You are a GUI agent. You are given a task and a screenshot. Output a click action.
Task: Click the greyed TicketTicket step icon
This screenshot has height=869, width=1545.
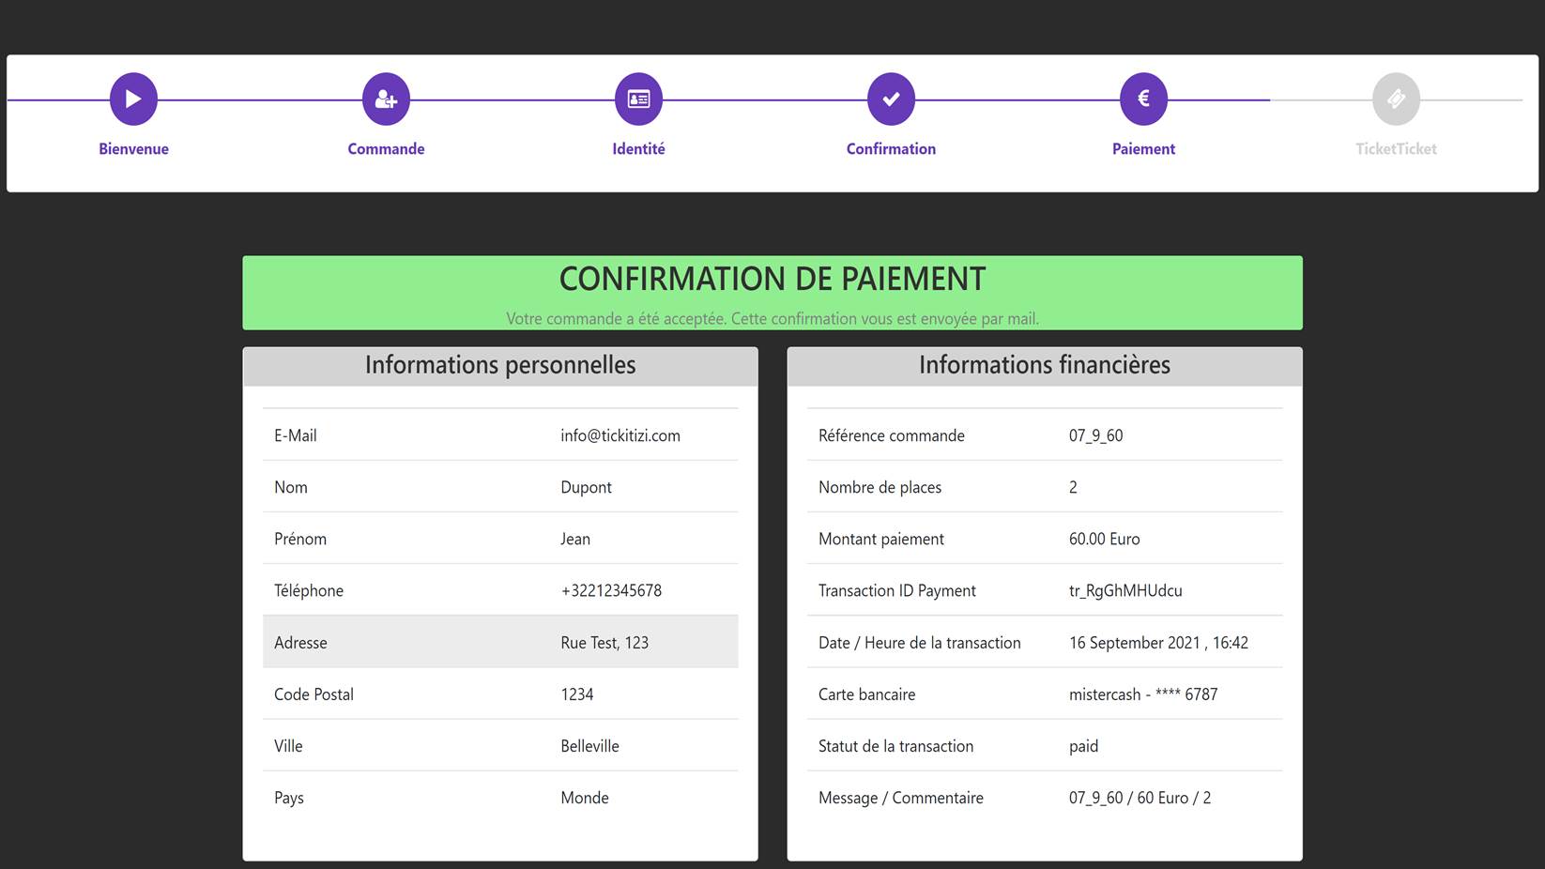[1396, 99]
